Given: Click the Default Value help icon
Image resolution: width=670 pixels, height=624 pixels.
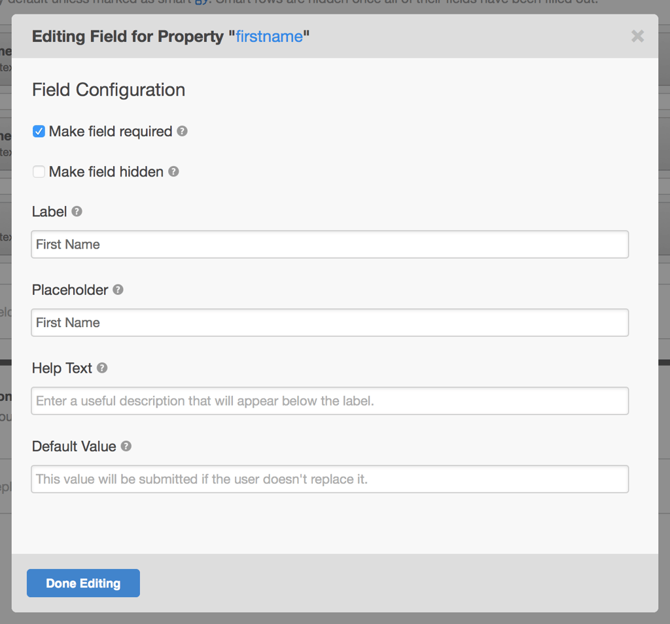Looking at the screenshot, I should tap(126, 446).
